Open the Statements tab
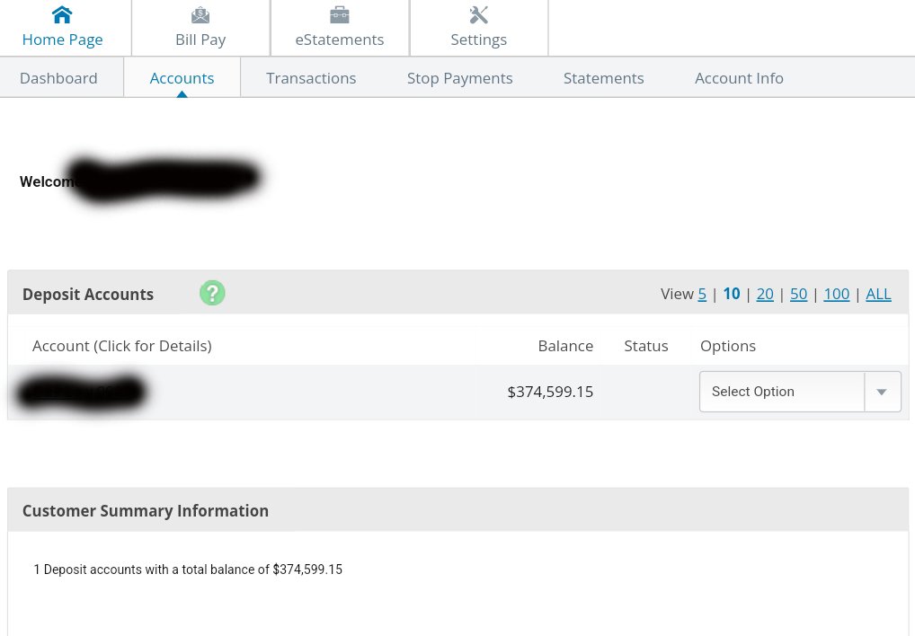 click(603, 78)
